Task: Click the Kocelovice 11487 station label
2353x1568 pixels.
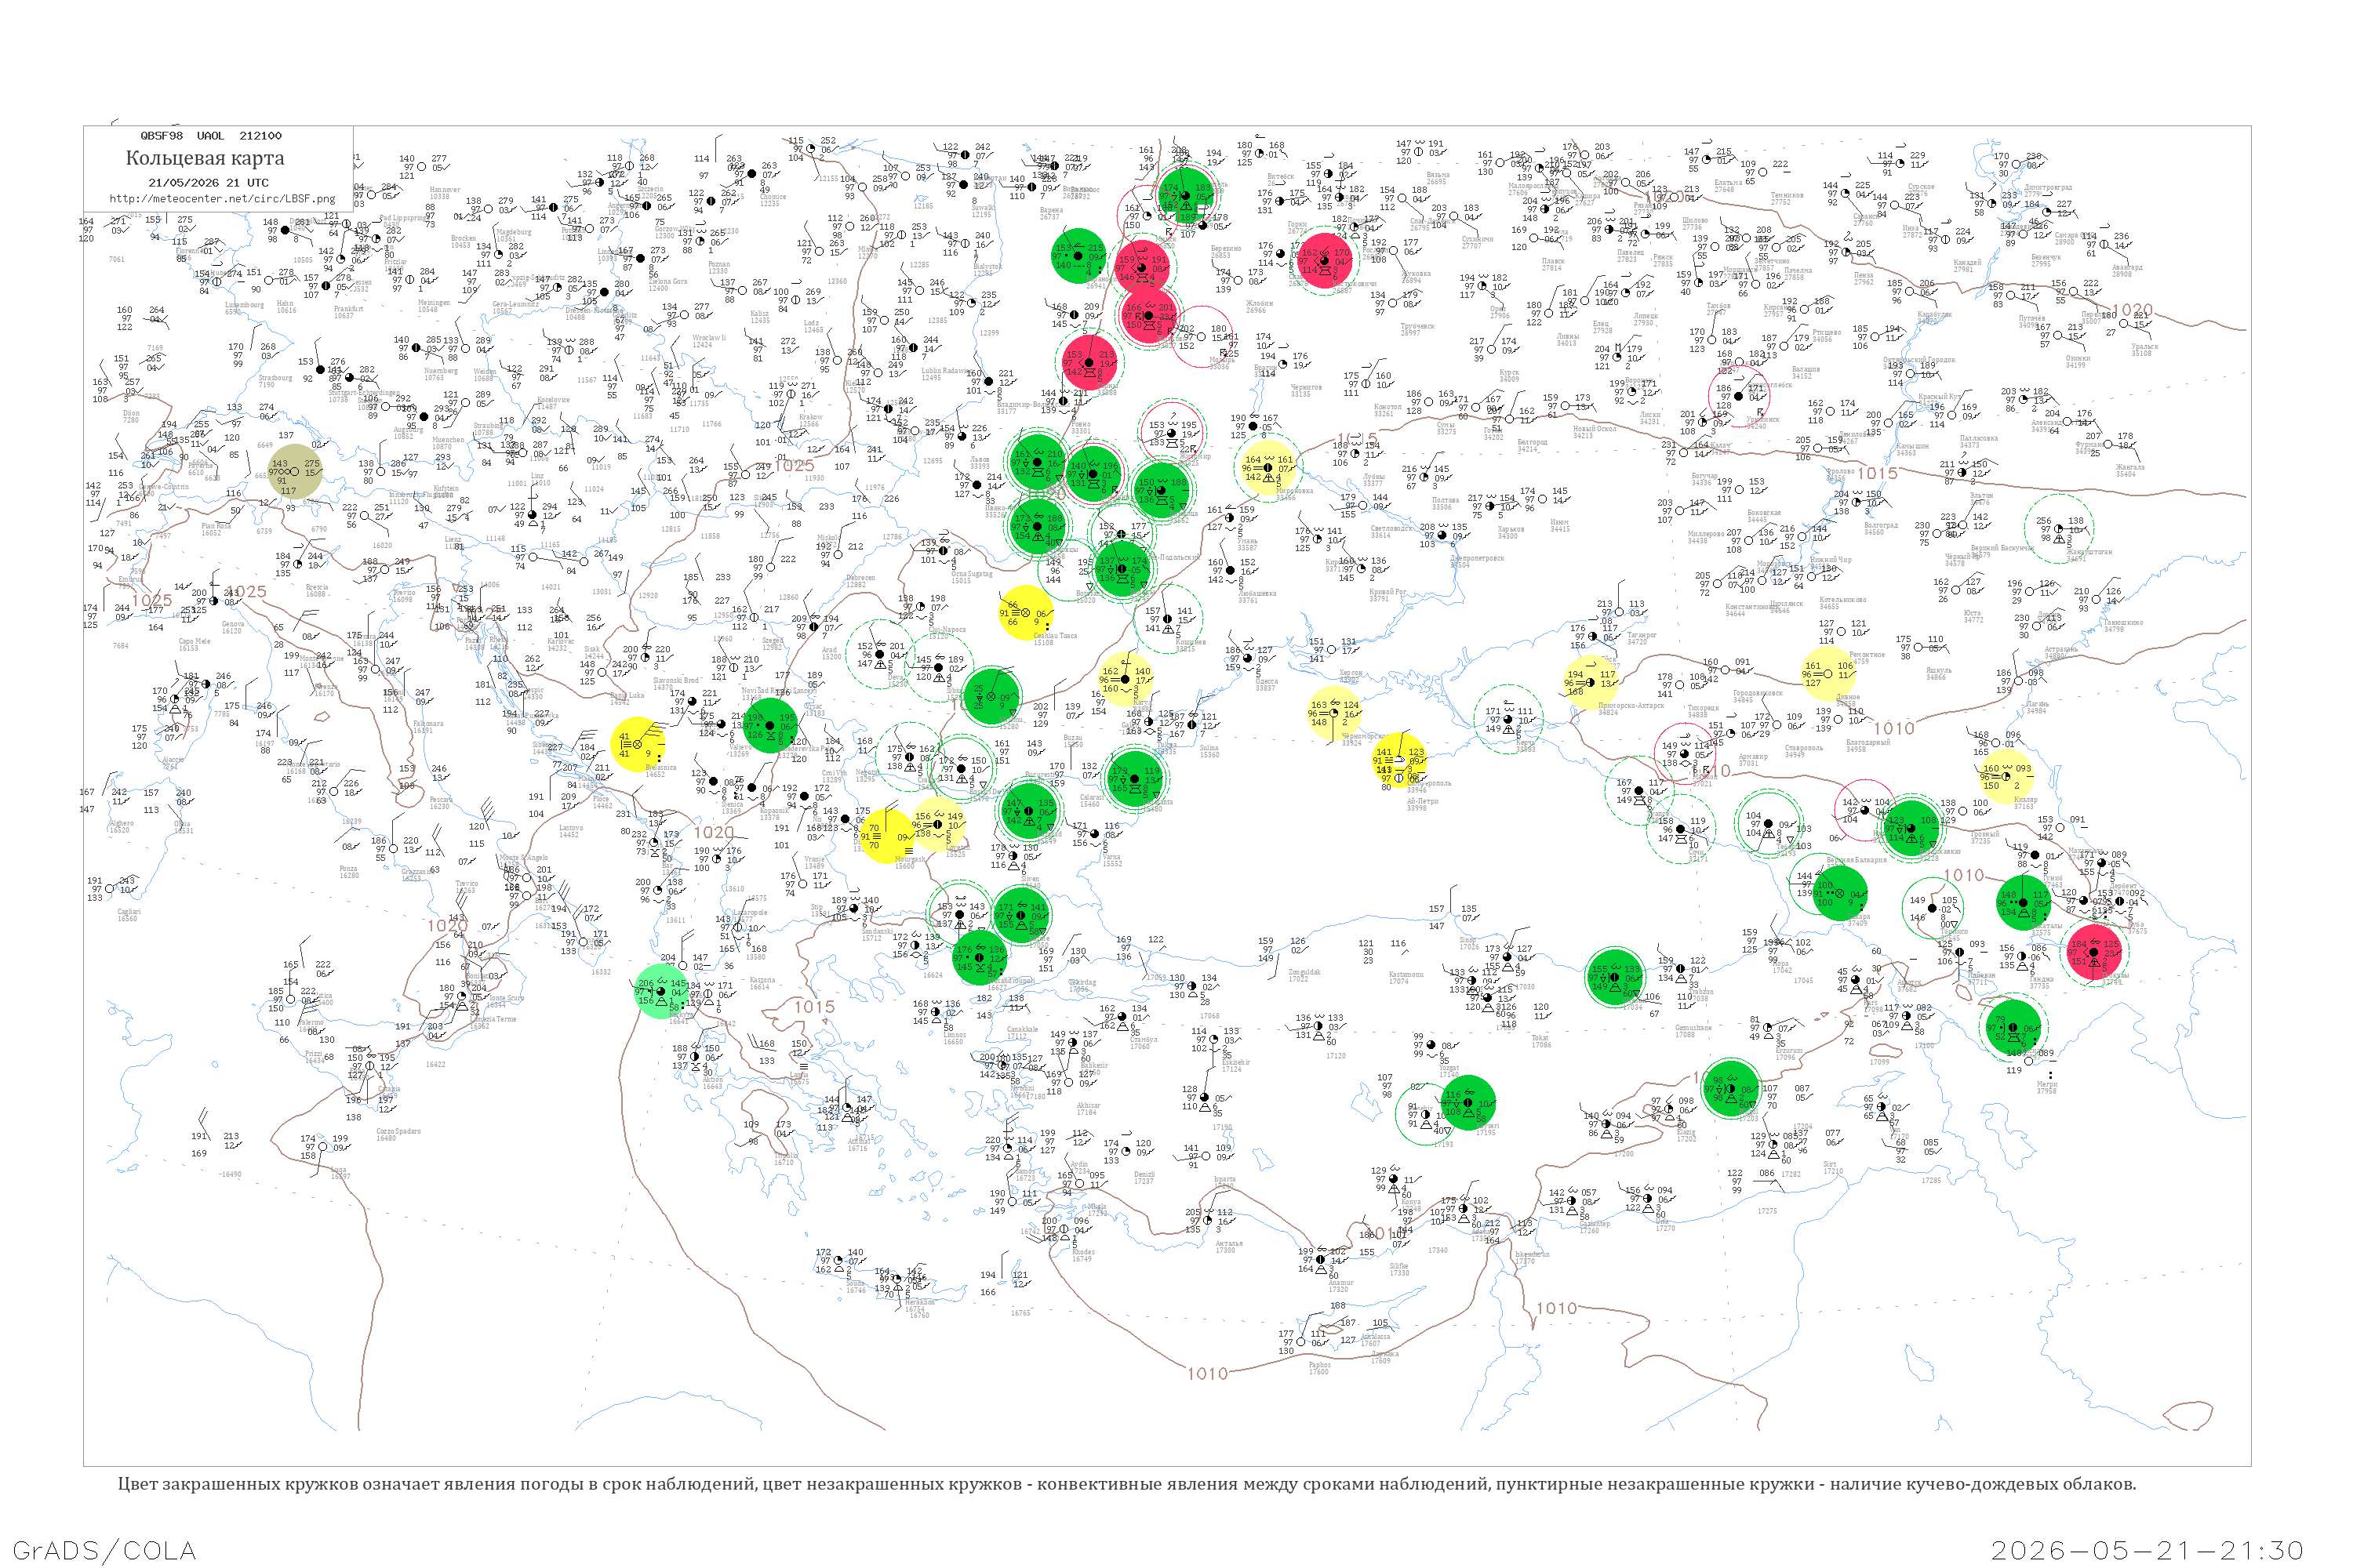Action: coord(553,403)
